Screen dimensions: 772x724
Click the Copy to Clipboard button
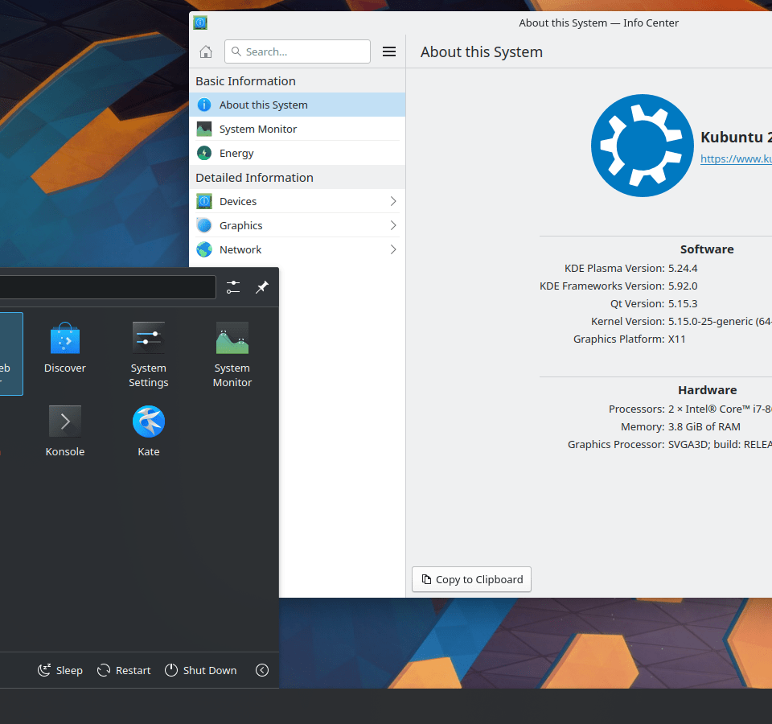point(472,579)
